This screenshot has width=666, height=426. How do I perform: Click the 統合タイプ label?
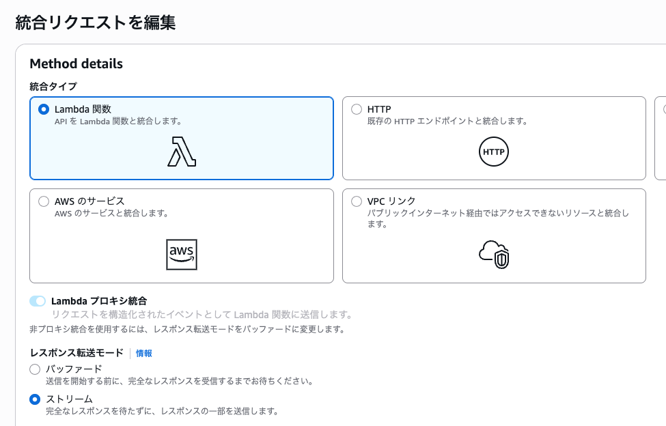pos(53,87)
